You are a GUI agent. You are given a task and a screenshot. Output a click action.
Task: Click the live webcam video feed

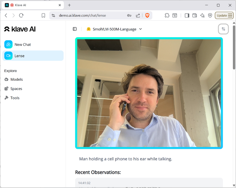[x=149, y=93]
